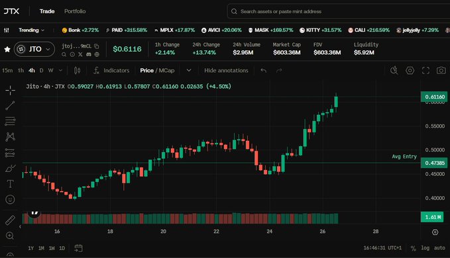This screenshot has width=450, height=258.
Task: Click the JTX logo
Action: 11,11
